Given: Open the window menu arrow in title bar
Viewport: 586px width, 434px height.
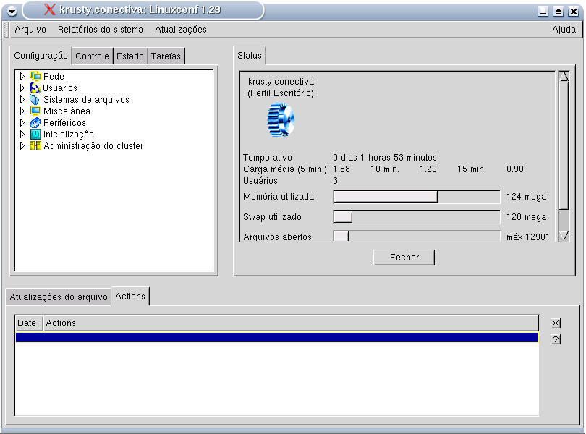Looking at the screenshot, I should (12, 12).
